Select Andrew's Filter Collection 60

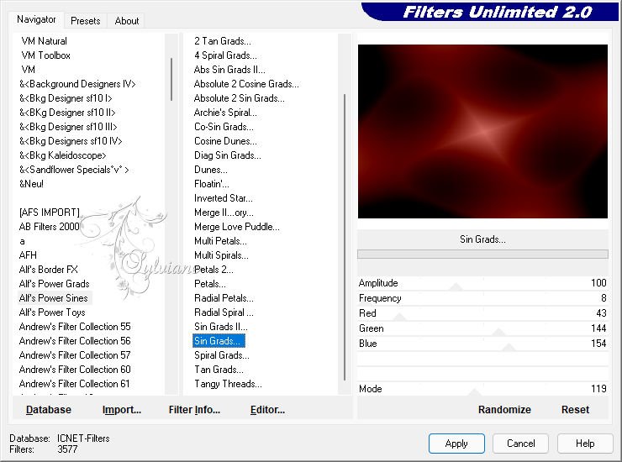click(75, 370)
